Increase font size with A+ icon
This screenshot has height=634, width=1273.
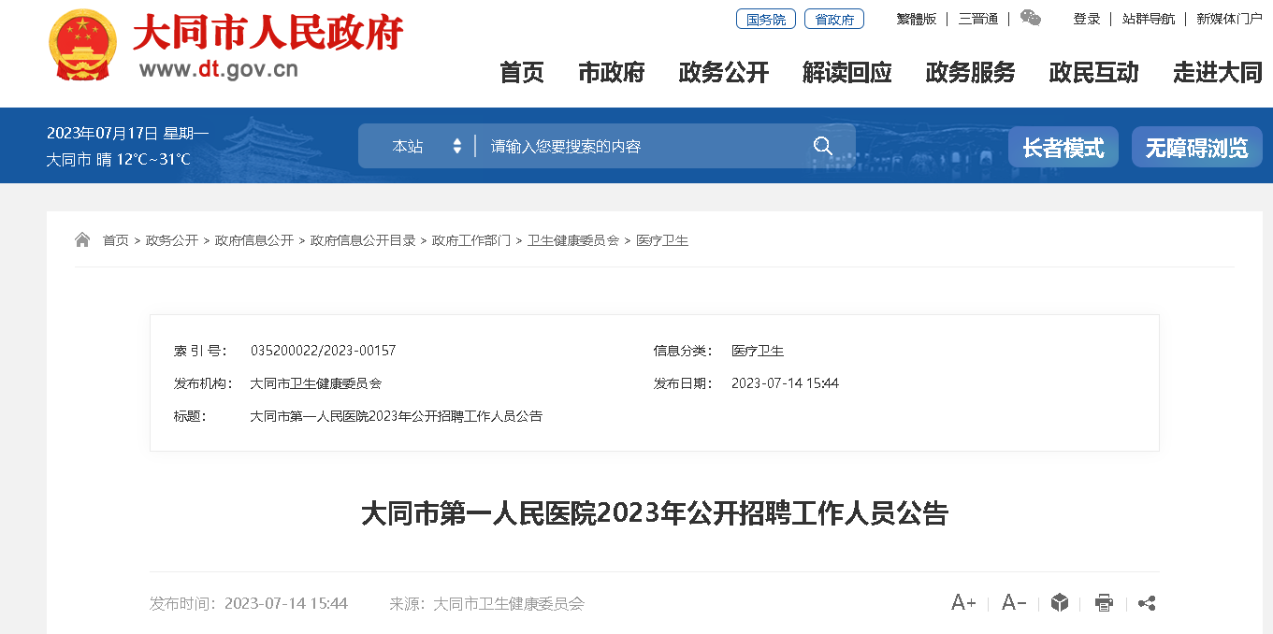pyautogui.click(x=963, y=603)
